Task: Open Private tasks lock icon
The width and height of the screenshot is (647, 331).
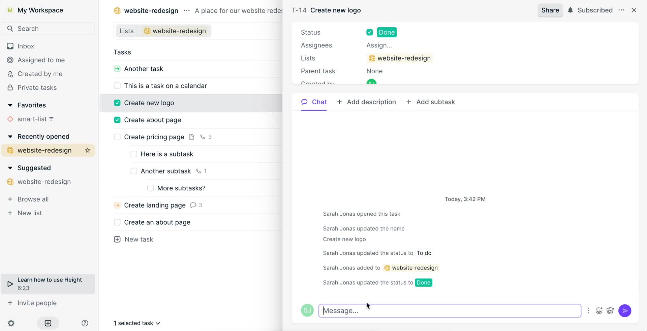Action: point(10,88)
